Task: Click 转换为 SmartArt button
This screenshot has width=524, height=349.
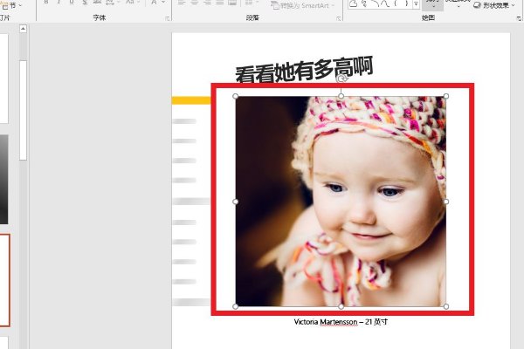Action: (x=303, y=5)
